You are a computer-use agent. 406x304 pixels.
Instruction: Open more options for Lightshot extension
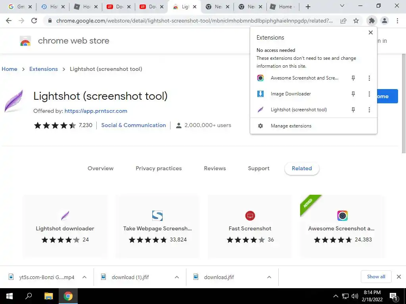pyautogui.click(x=369, y=110)
